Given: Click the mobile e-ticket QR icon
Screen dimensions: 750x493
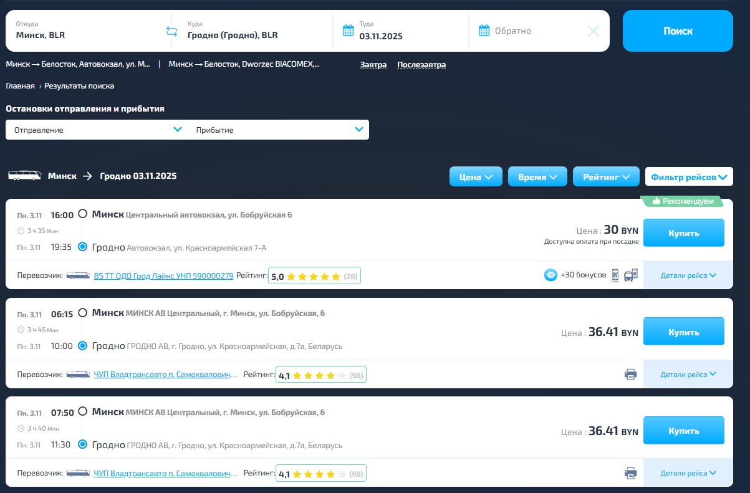Looking at the screenshot, I should [x=615, y=275].
